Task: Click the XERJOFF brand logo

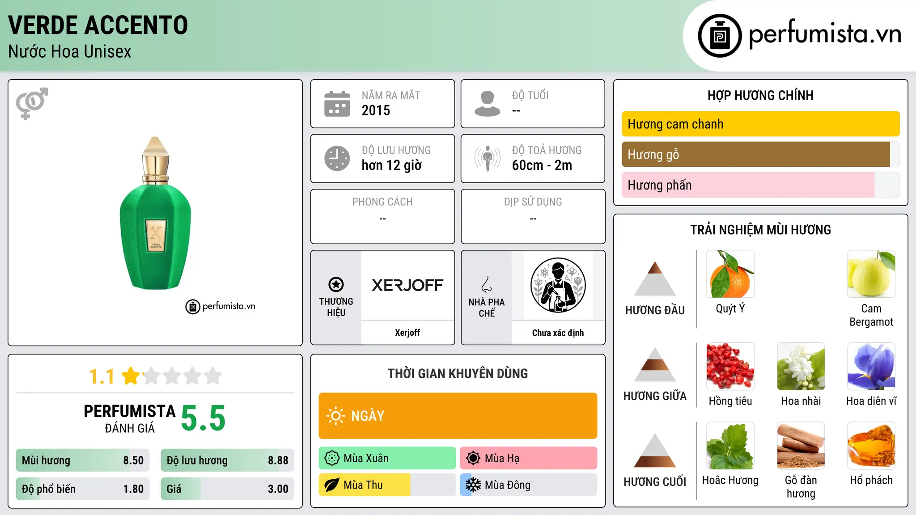Action: (x=407, y=285)
